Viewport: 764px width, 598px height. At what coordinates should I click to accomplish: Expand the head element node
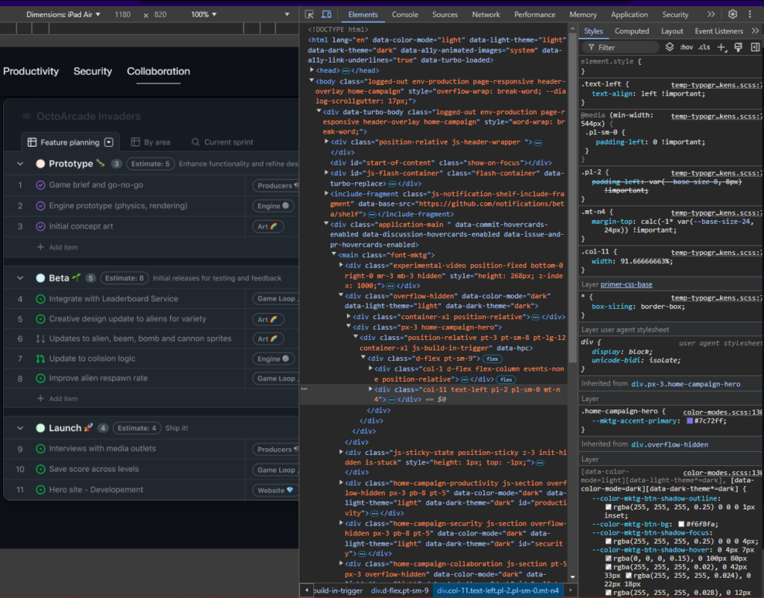click(x=312, y=70)
